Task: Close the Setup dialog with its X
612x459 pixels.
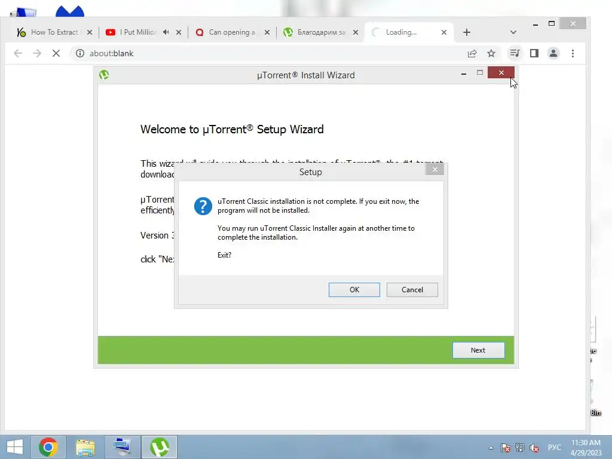Action: [x=435, y=169]
